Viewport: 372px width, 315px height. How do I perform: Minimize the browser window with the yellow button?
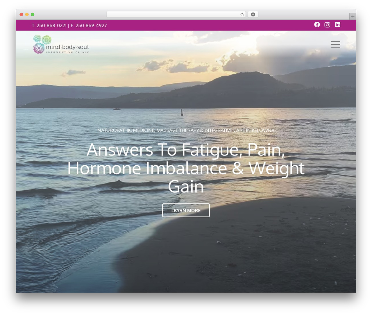(x=27, y=15)
